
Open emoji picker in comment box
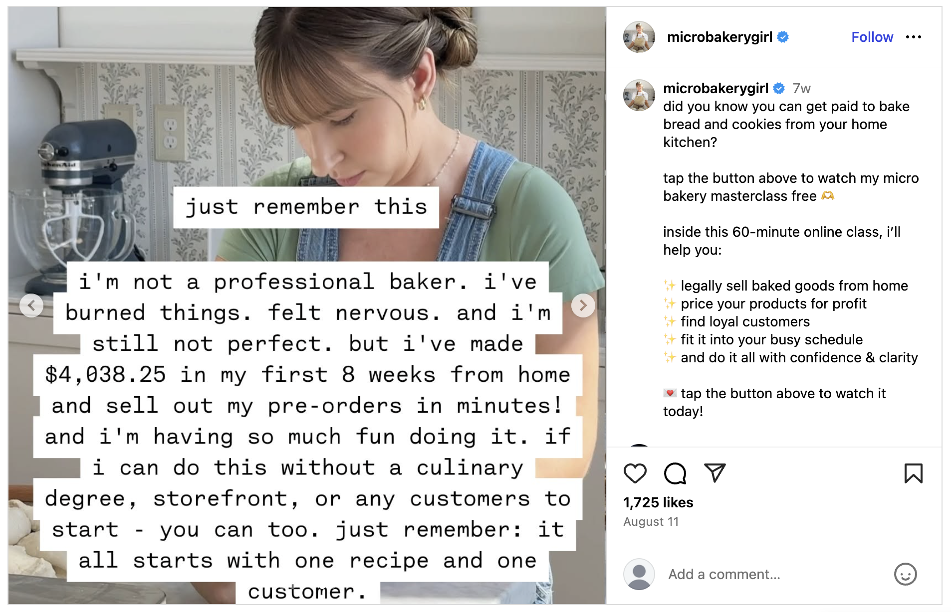pos(905,574)
